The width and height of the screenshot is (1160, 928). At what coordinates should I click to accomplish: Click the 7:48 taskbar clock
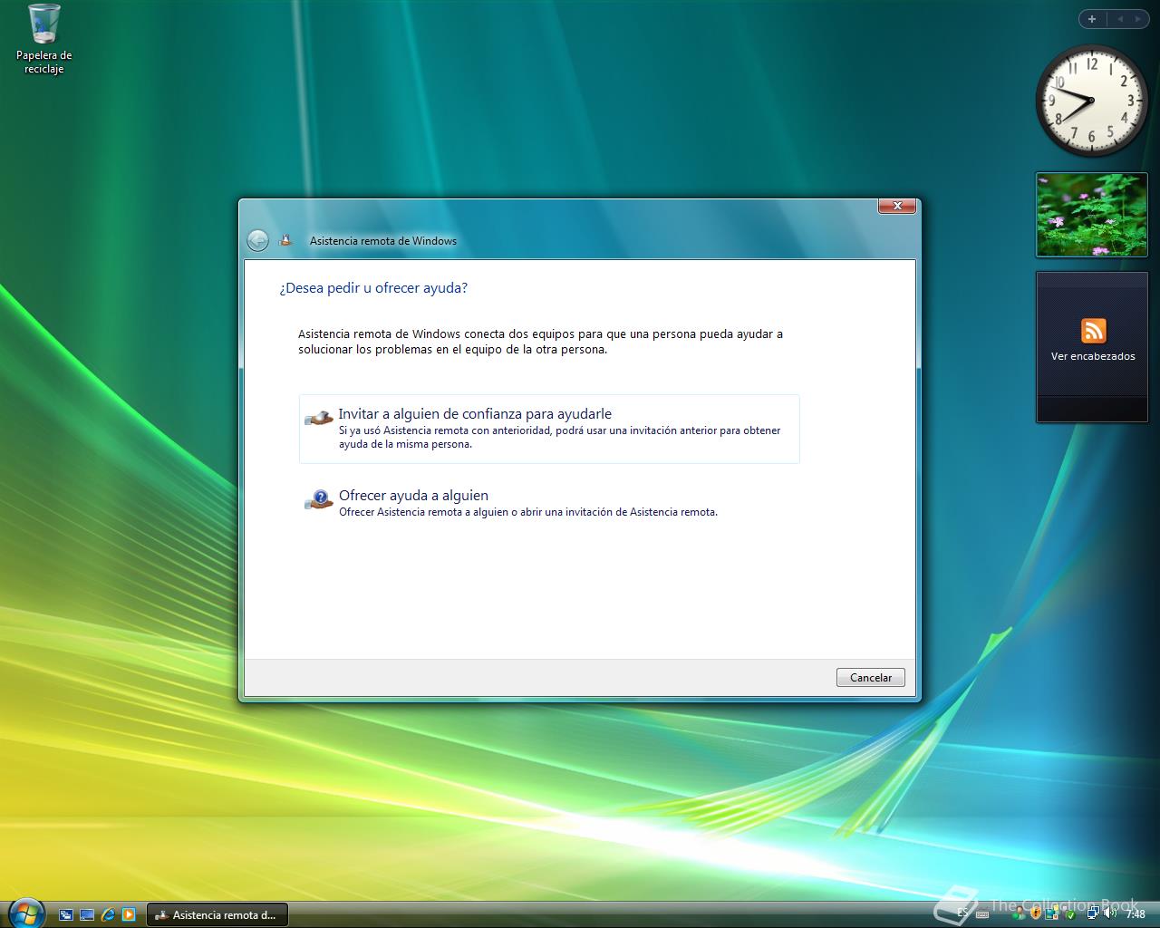pyautogui.click(x=1136, y=914)
